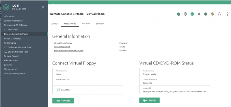Click the yellow security shield icon
This screenshot has width=231, height=107.
click(x=213, y=14)
